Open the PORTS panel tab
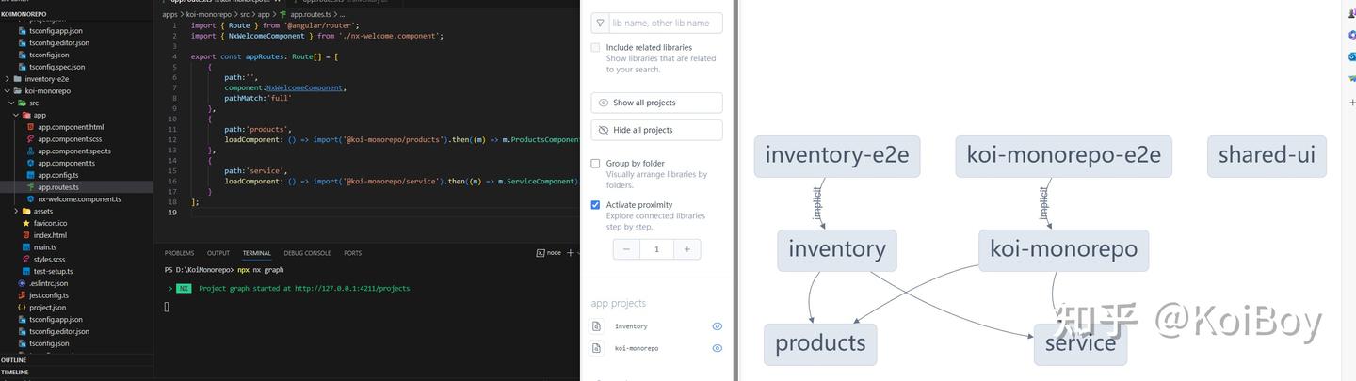The height and width of the screenshot is (381, 1356). (x=352, y=253)
